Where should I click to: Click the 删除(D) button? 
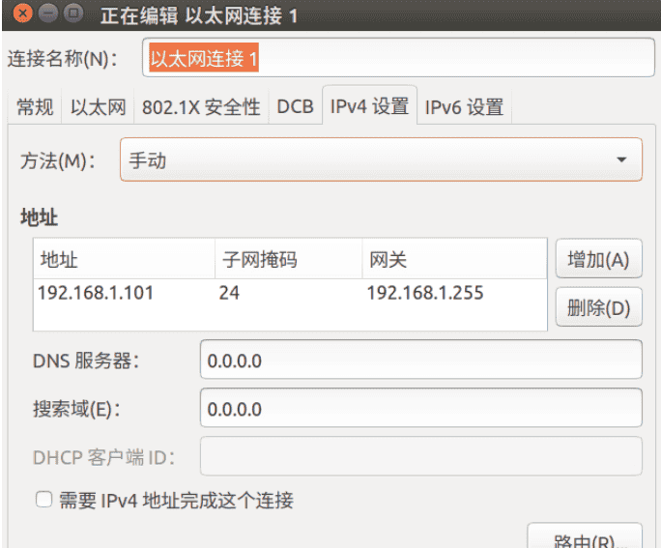598,307
